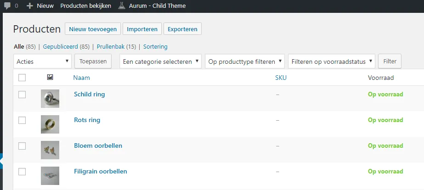This screenshot has height=190, width=424.
Task: Tick the select-all checkbox in table header
Action: coord(22,78)
